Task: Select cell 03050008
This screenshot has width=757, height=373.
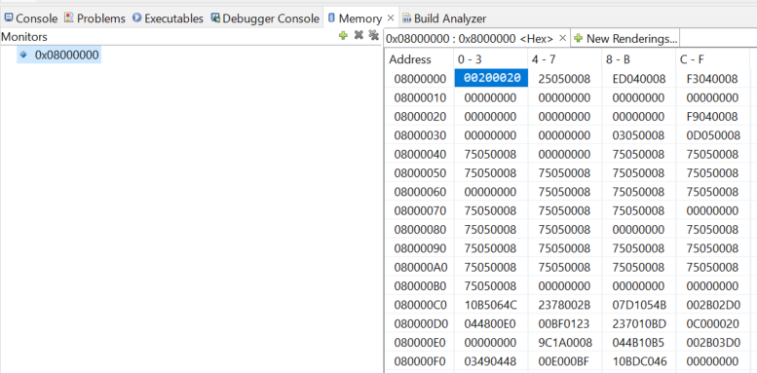Action: tap(638, 135)
